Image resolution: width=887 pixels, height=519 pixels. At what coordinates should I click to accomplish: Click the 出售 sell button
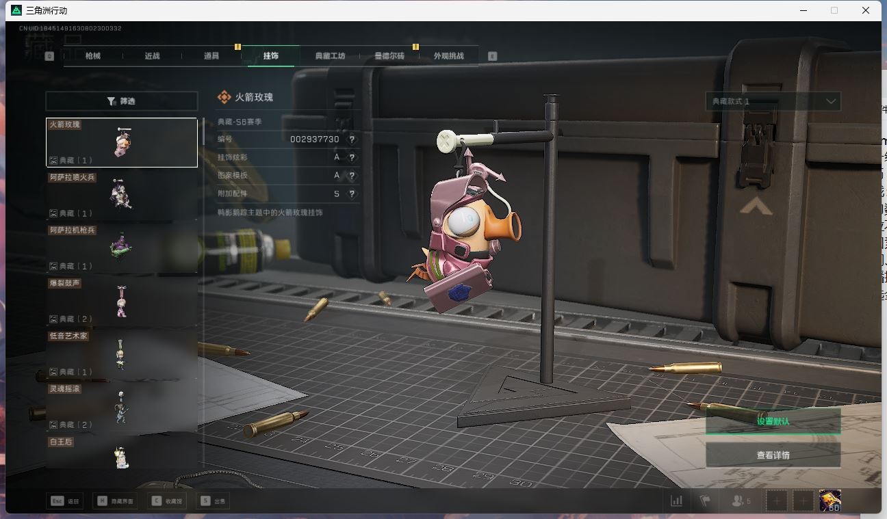(213, 501)
